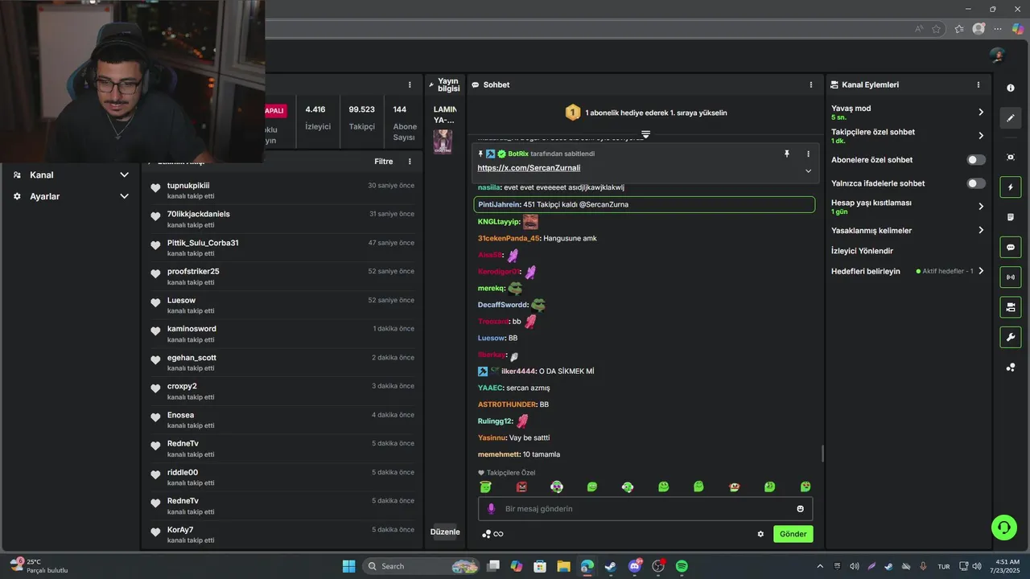Viewport: 1030px width, 579px height.
Task: Focus the Bir mesaj gönderin input
Action: (x=645, y=509)
